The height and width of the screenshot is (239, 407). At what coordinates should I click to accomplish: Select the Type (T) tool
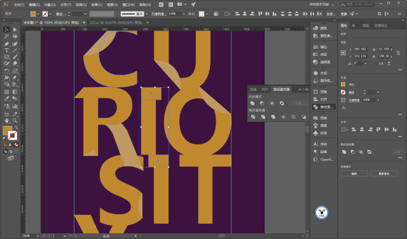pyautogui.click(x=6, y=50)
